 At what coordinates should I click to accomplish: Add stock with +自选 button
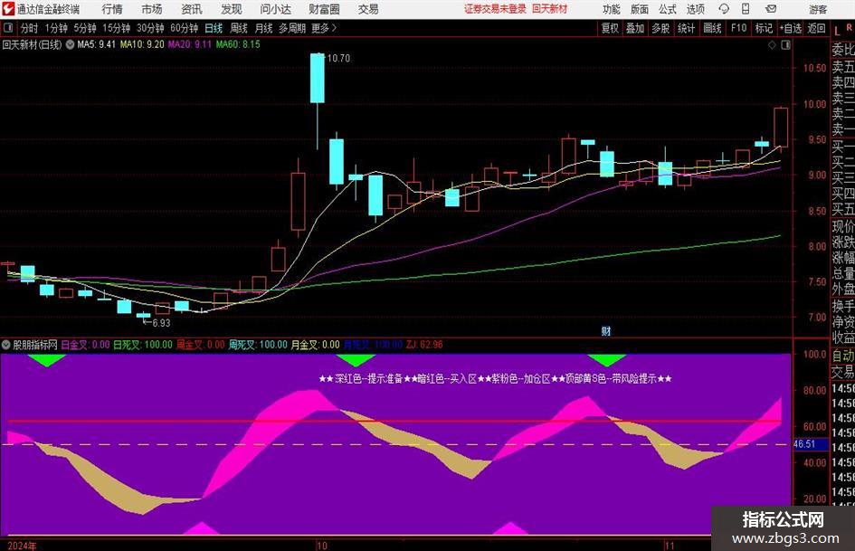coord(790,28)
